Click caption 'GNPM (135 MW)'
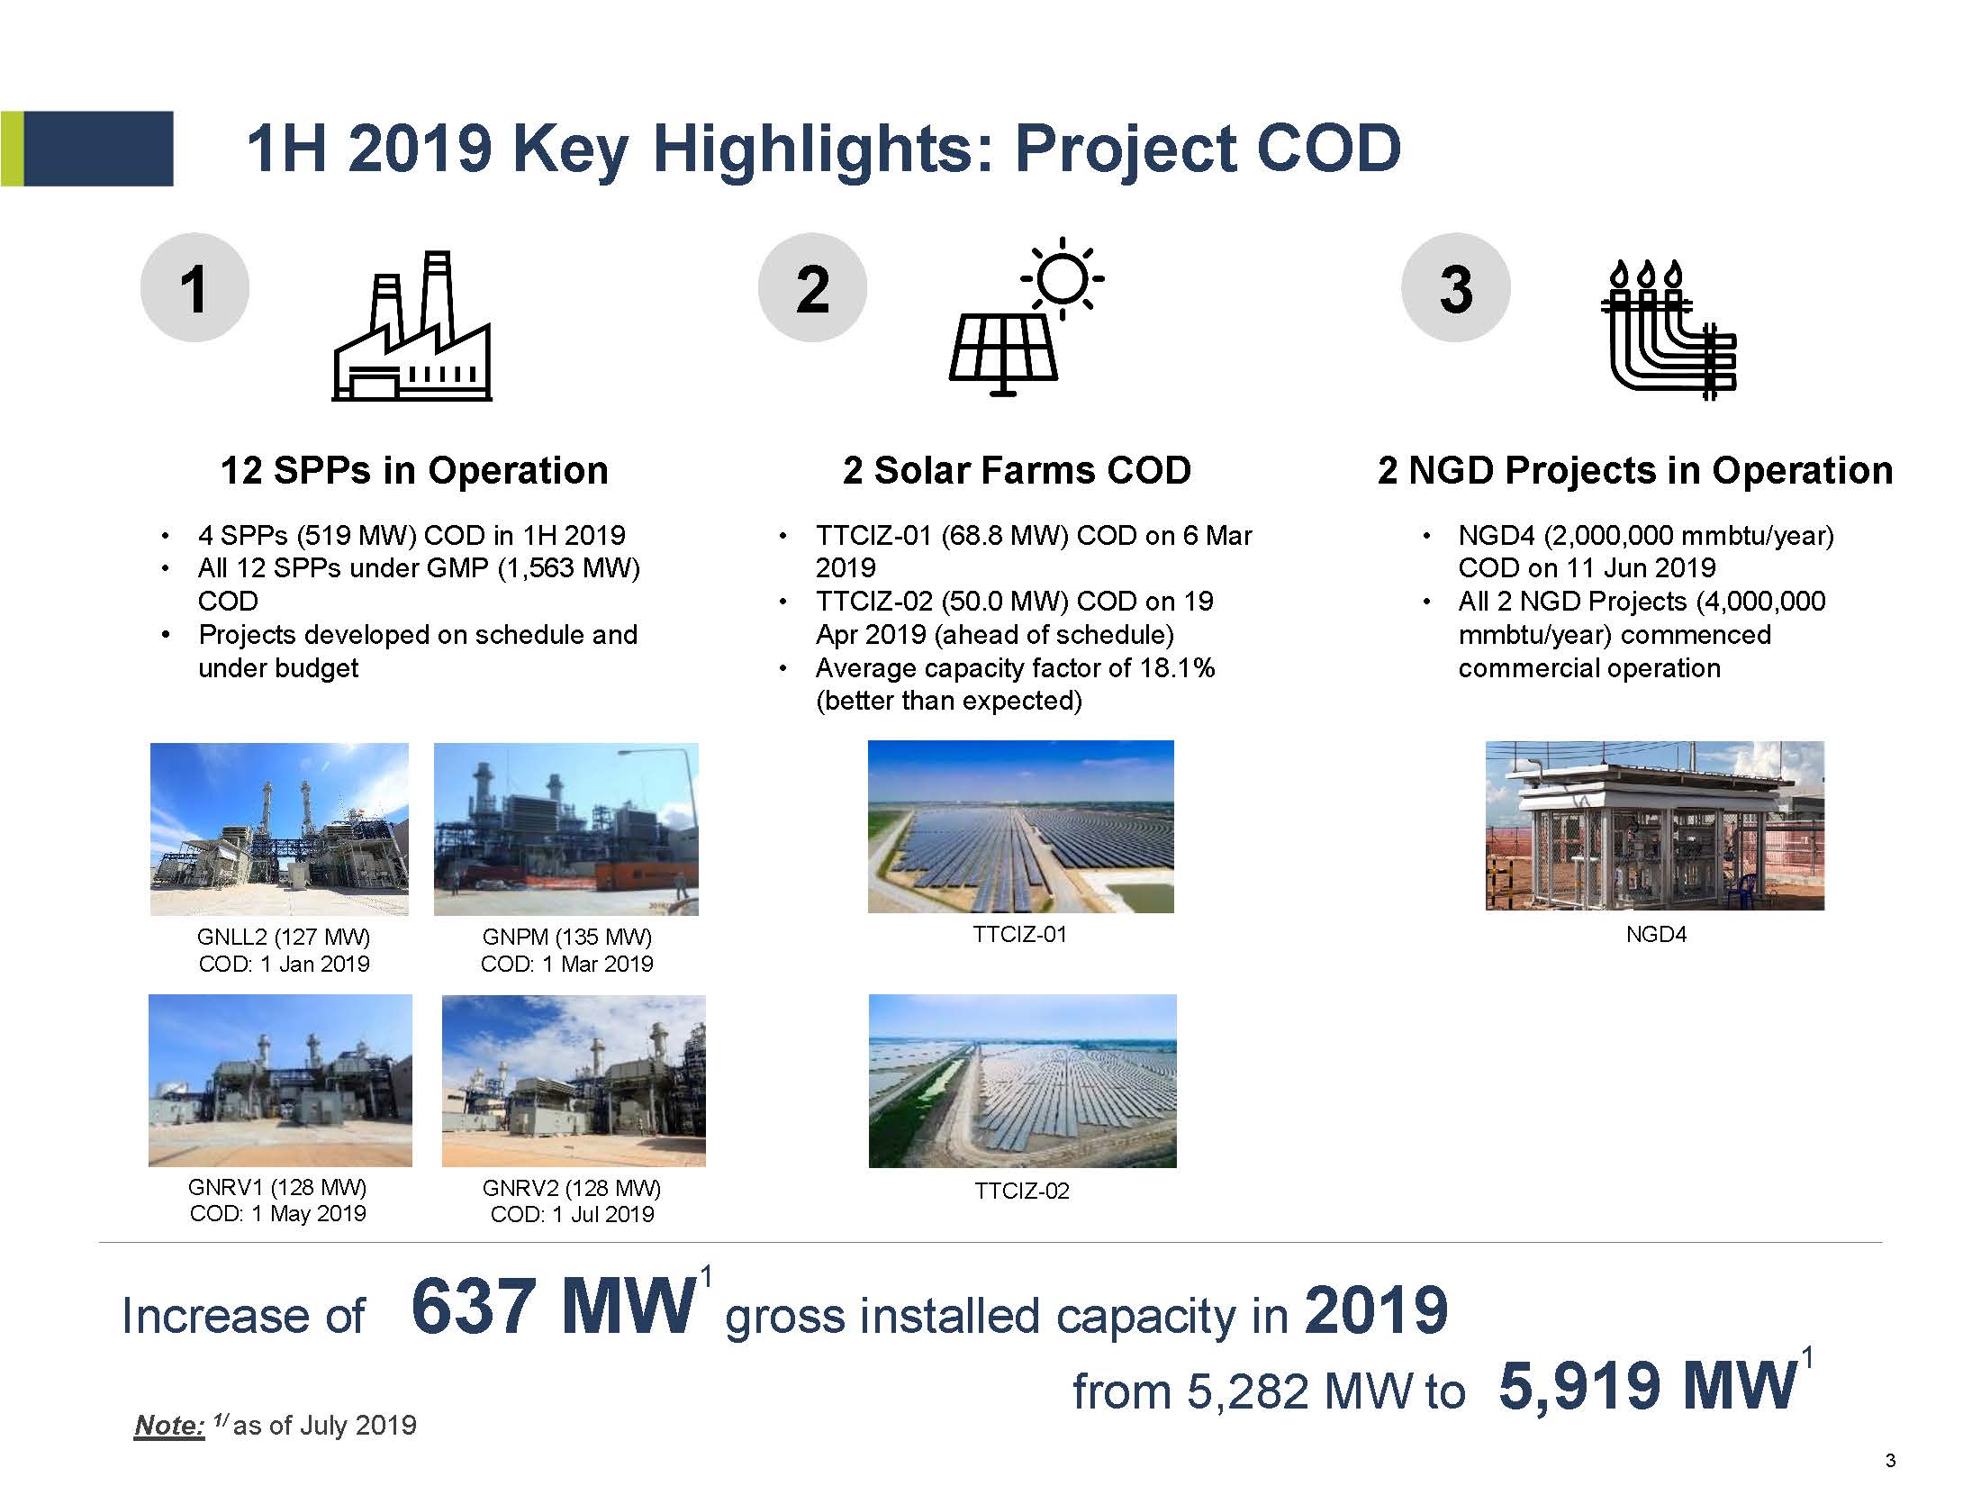Viewport: 1981px width, 1486px height. pyautogui.click(x=567, y=937)
